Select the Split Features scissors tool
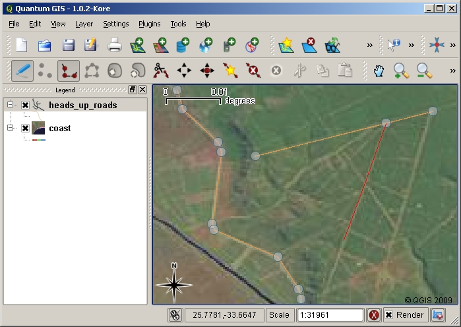The height and width of the screenshot is (327, 461). [x=160, y=70]
